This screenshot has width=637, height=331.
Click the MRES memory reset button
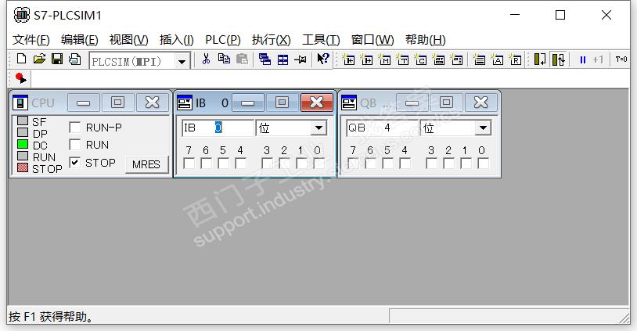point(146,164)
